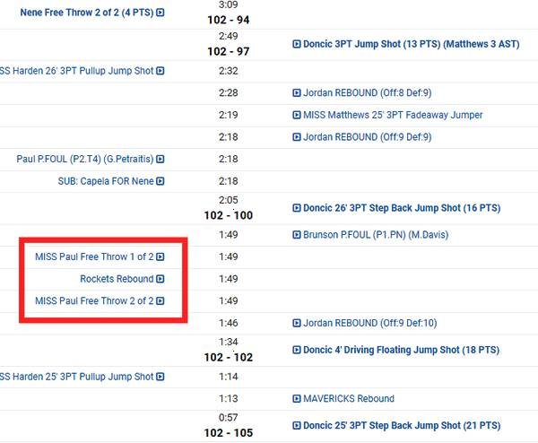Play video for MISS Paul Free Throw 1 of 2
The height and width of the screenshot is (443, 538).
[x=161, y=256]
